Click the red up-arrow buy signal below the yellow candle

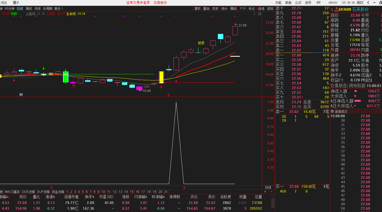(161, 87)
